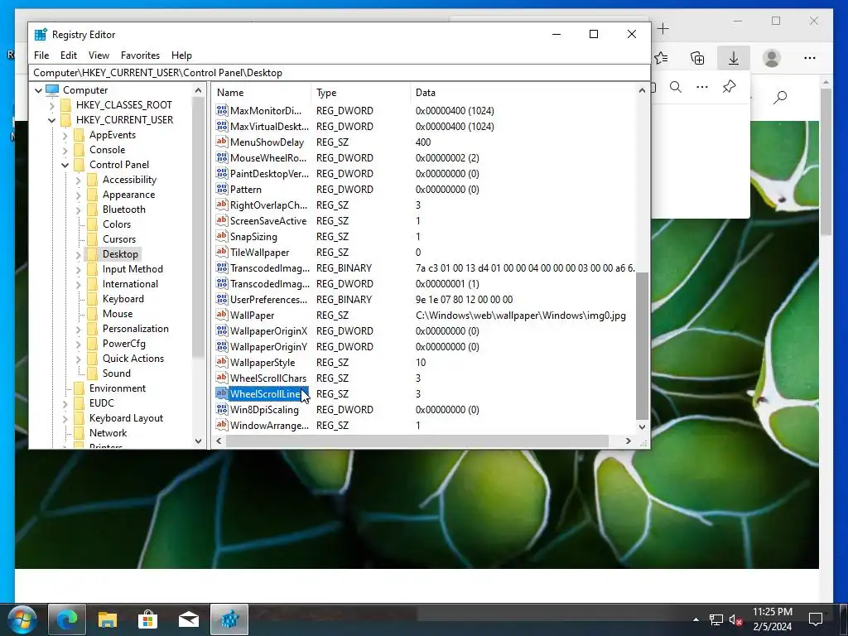Click the MouseWheelRo... DWORD value icon
This screenshot has width=848, height=636.
point(222,157)
